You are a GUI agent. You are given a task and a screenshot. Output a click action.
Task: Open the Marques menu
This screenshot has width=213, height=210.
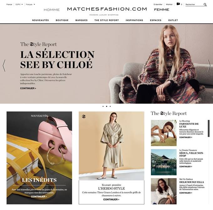(x=81, y=20)
